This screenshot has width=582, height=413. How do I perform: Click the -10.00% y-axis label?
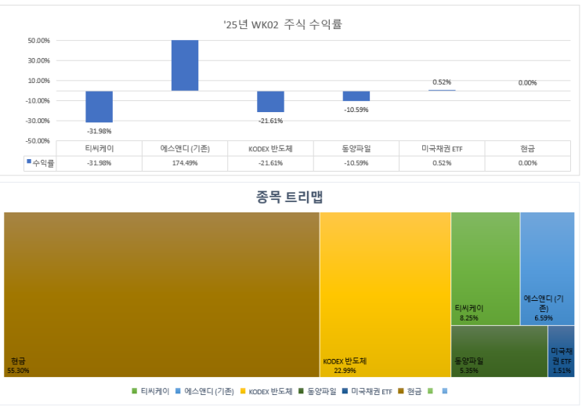click(x=38, y=100)
